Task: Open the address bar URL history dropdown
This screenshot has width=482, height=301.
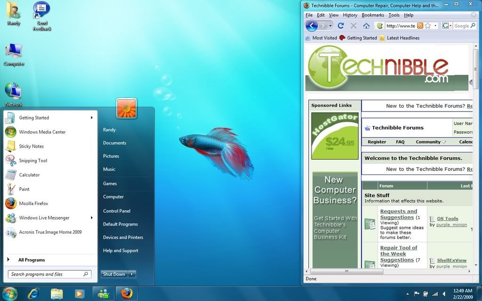Action: (435, 26)
